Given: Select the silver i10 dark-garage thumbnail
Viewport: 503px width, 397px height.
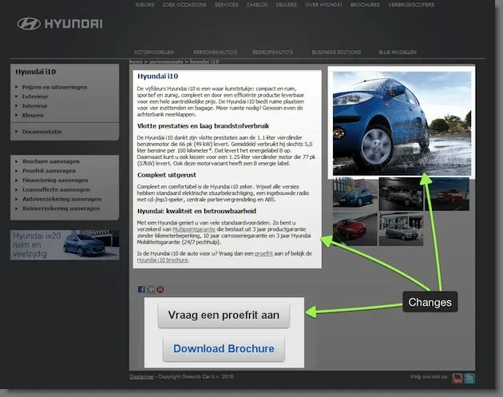Looking at the screenshot, I should [x=401, y=194].
